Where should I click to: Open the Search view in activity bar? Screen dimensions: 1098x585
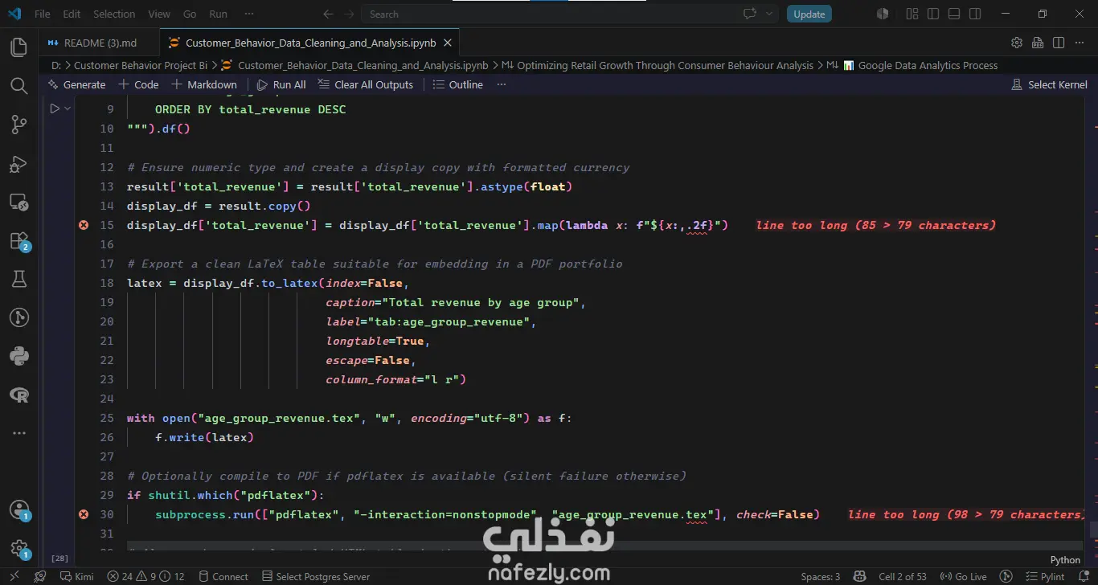(x=18, y=86)
